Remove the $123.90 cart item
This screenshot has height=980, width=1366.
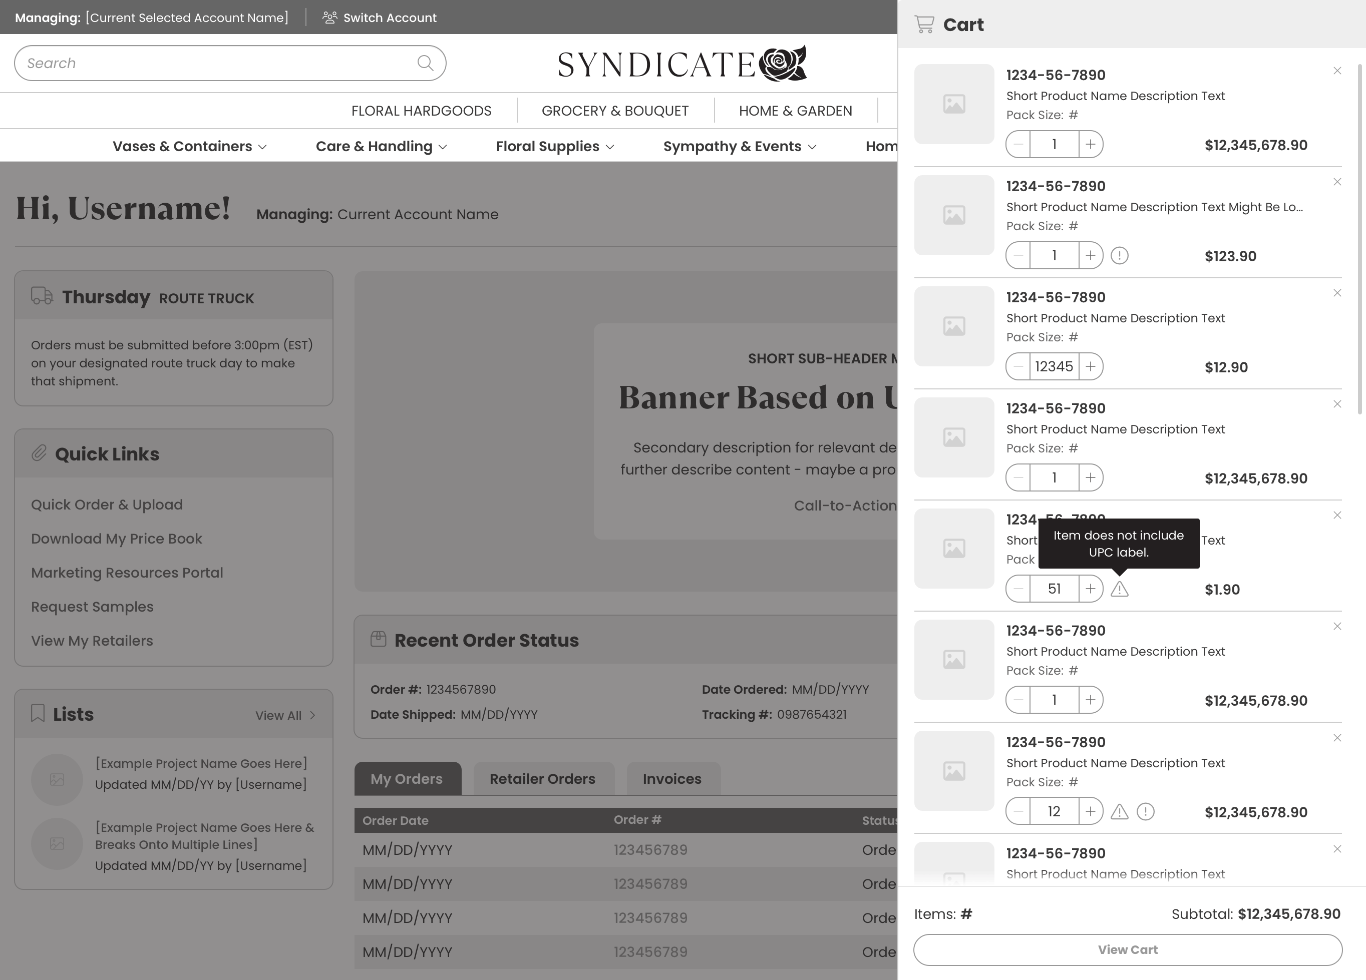pos(1337,182)
